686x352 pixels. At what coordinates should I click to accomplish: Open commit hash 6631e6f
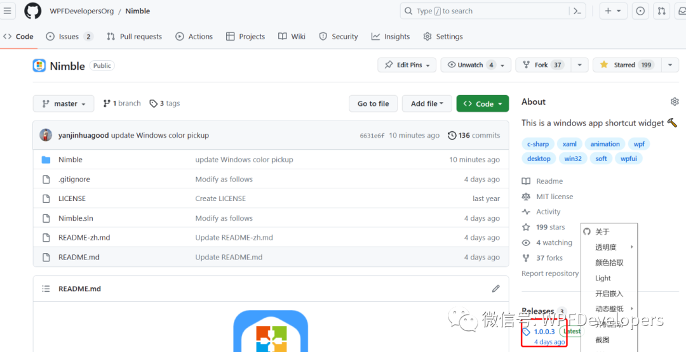[372, 136]
